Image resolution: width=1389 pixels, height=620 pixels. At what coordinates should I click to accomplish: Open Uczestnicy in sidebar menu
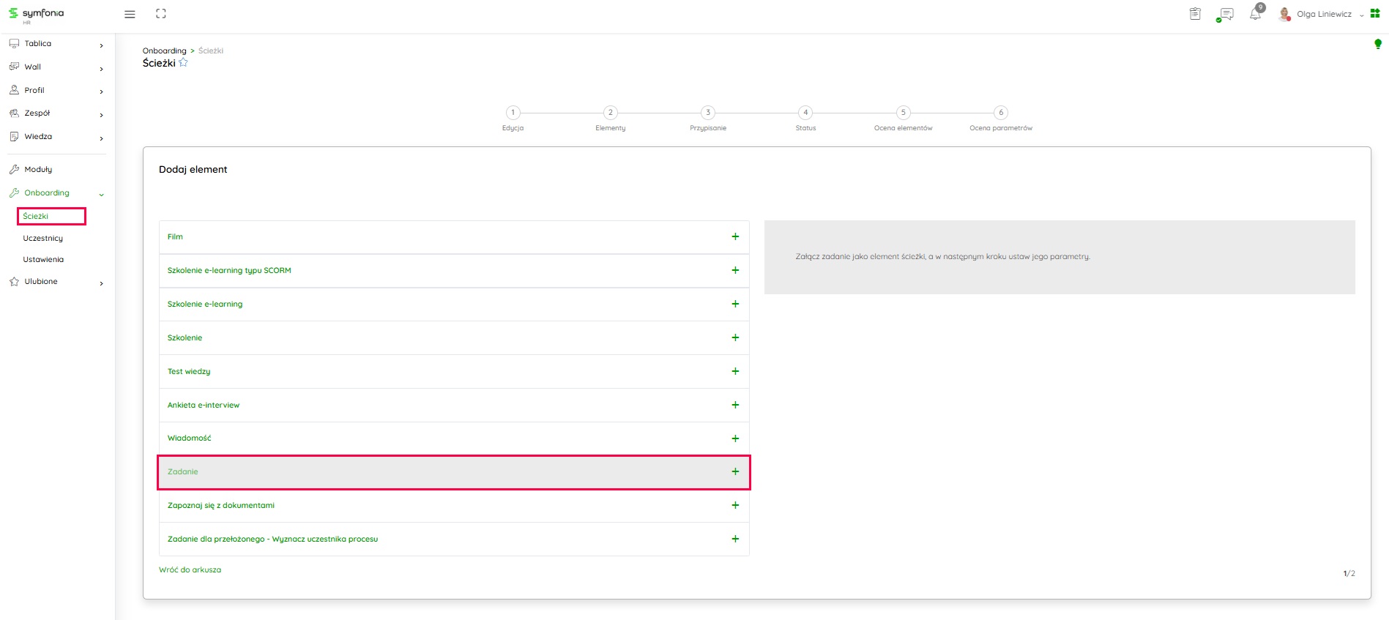pyautogui.click(x=43, y=239)
